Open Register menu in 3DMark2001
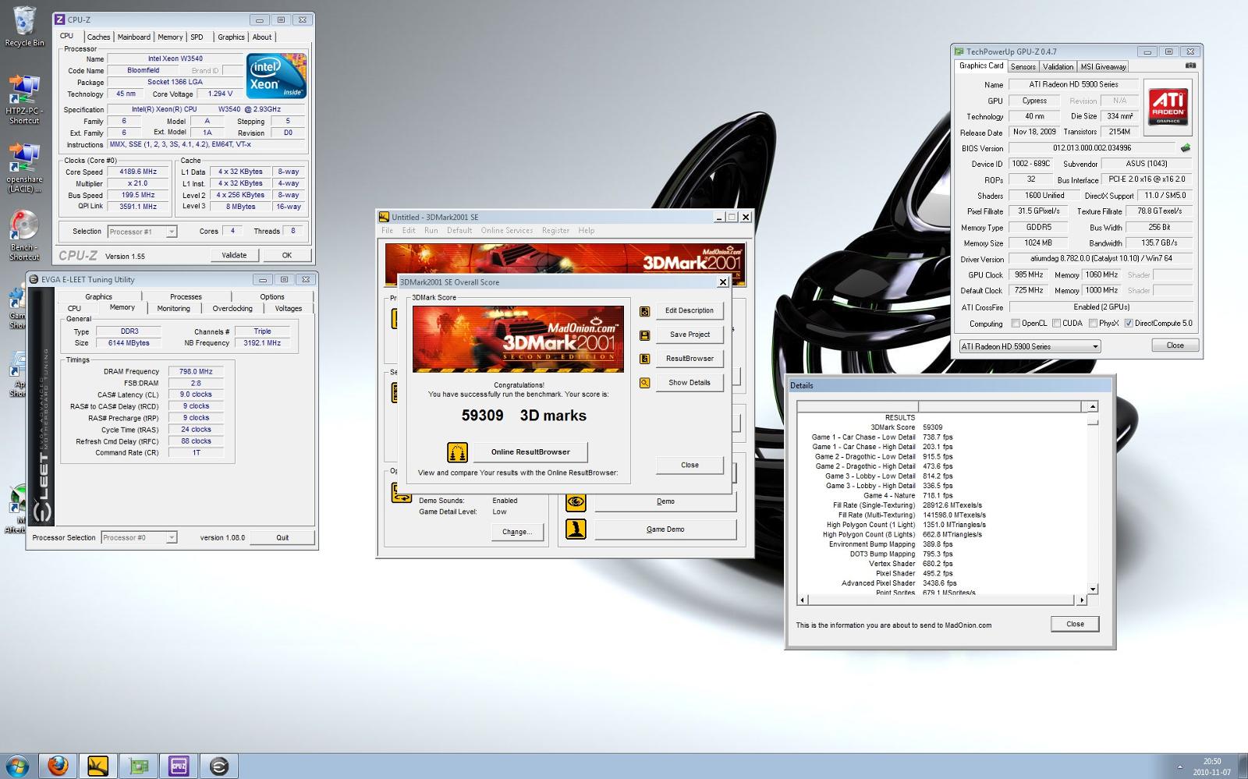 pos(555,231)
